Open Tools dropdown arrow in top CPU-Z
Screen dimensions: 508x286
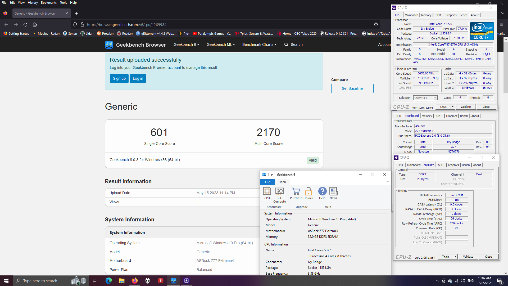453,107
